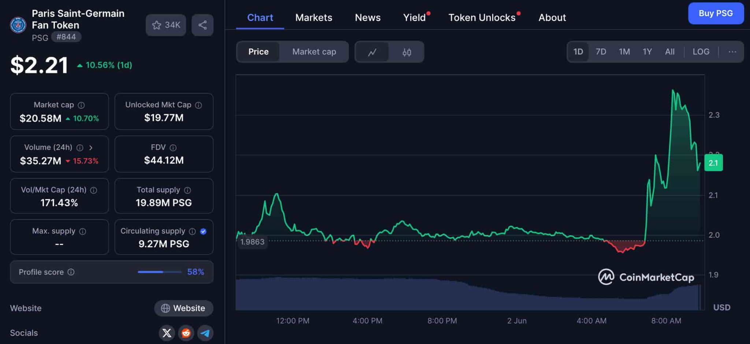Click the 12:00 PM axis label

(293, 321)
